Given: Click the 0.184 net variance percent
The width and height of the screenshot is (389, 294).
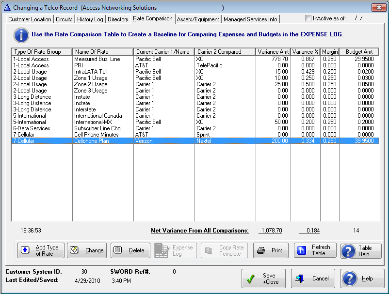Looking at the screenshot, I should click(309, 231).
